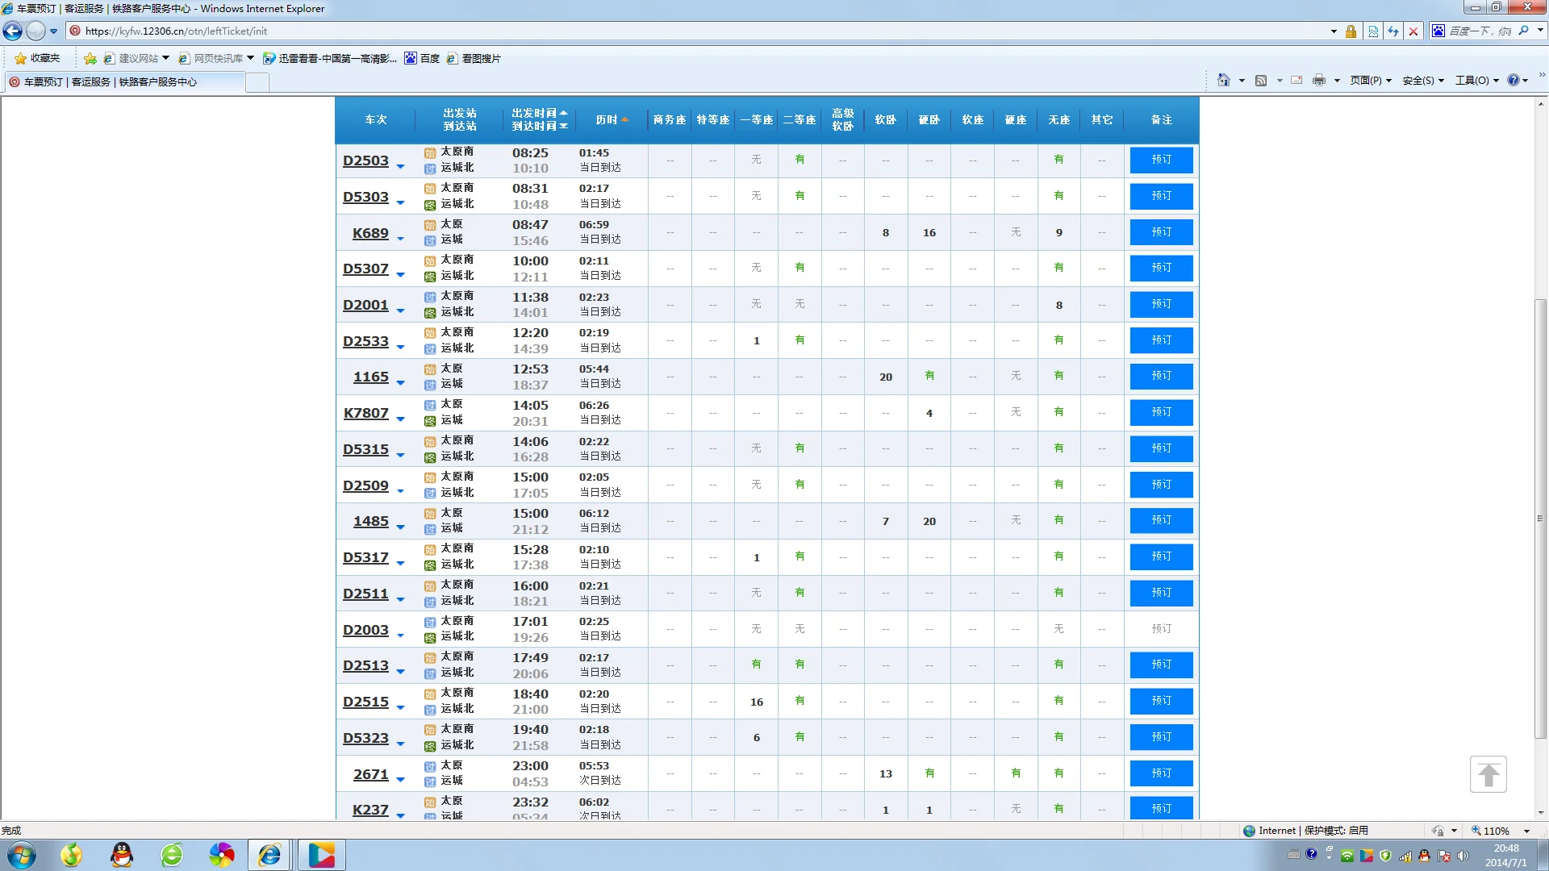The height and width of the screenshot is (871, 1549).
Task: Expand the details arrow beside train D2503
Action: tap(400, 166)
